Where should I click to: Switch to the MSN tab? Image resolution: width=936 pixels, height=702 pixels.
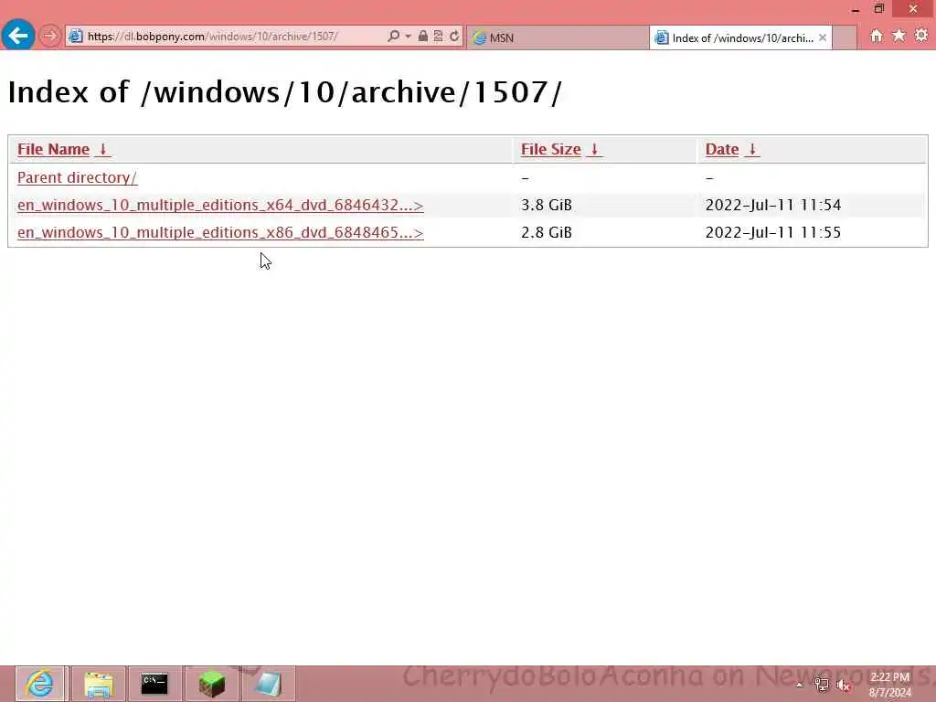click(x=557, y=37)
